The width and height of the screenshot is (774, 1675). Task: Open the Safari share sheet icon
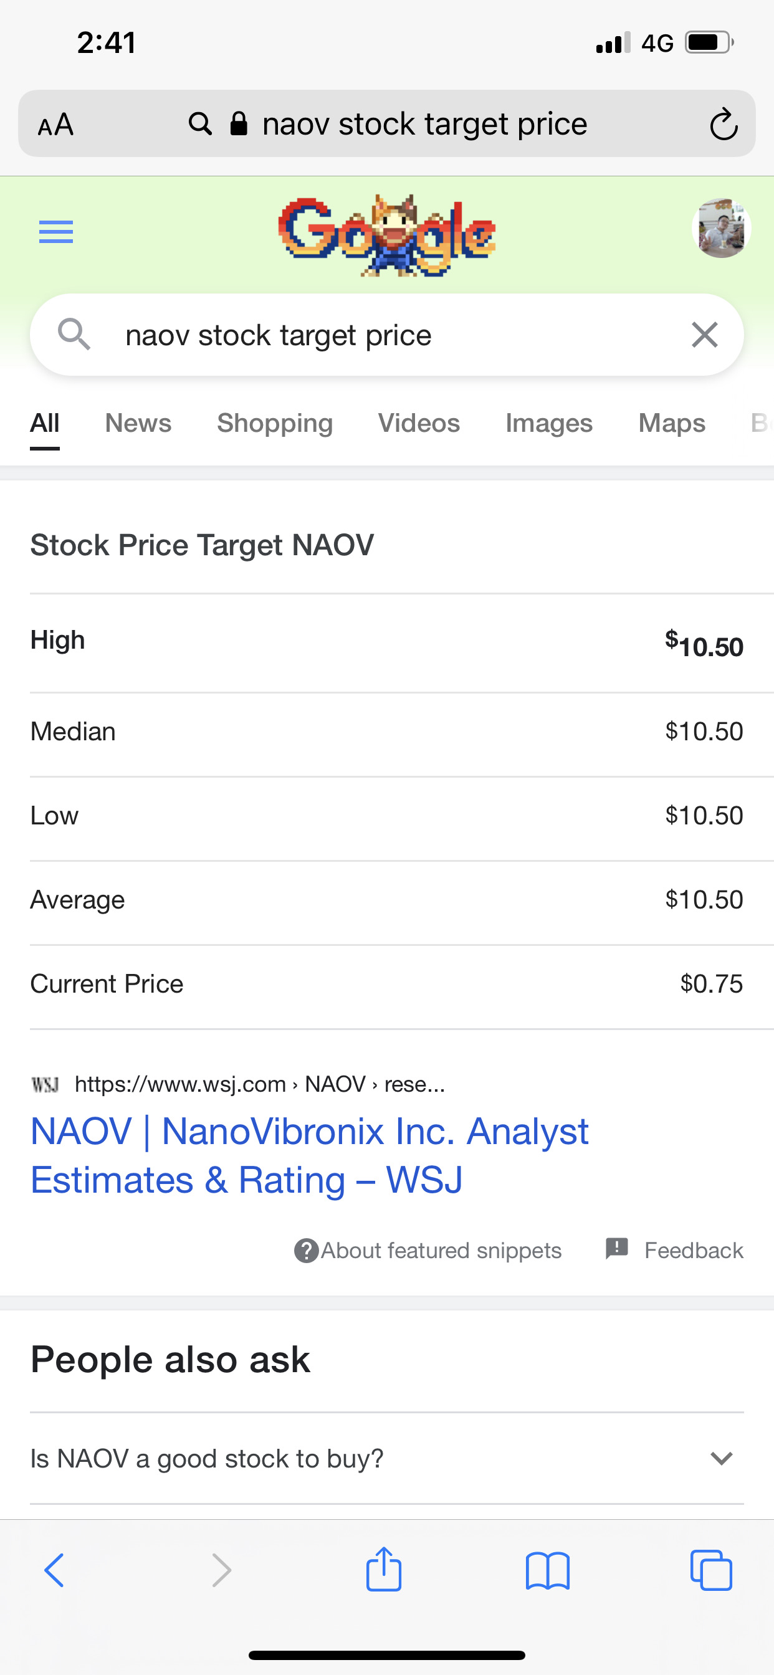click(384, 1569)
